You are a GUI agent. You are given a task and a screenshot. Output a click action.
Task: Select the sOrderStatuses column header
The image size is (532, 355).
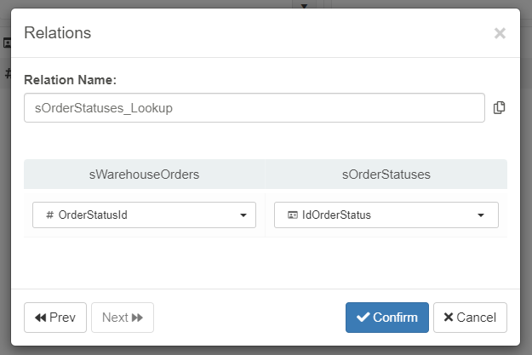(386, 174)
